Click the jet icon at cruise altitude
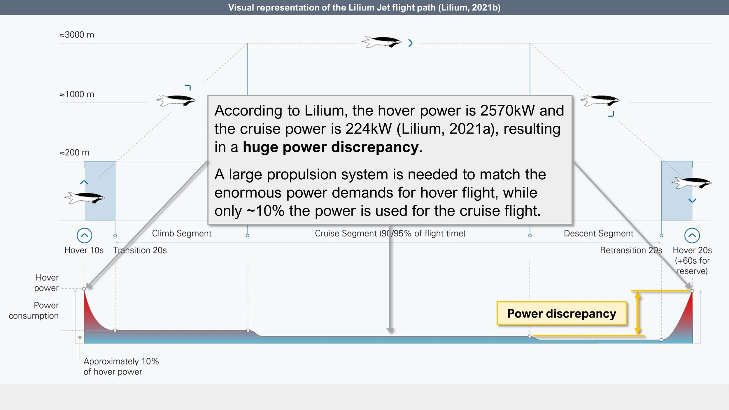The width and height of the screenshot is (729, 410). [382, 42]
